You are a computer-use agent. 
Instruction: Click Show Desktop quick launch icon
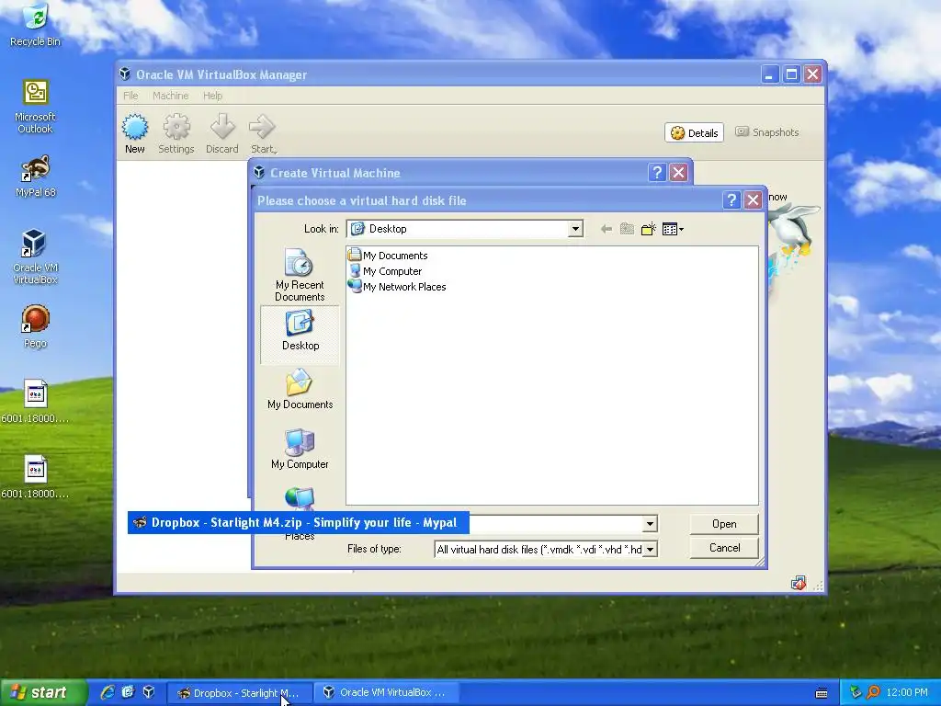[128, 692]
